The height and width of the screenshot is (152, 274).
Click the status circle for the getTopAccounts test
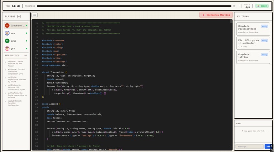coord(5,93)
